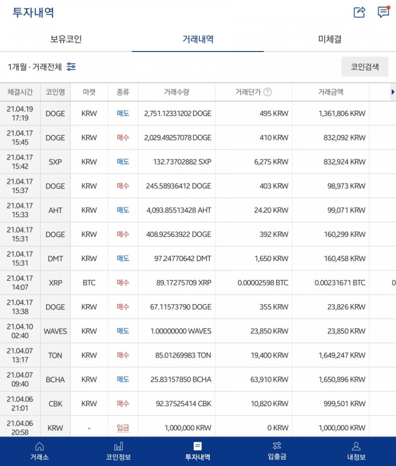Select the 코인명 column header
396x466 pixels.
[55, 92]
